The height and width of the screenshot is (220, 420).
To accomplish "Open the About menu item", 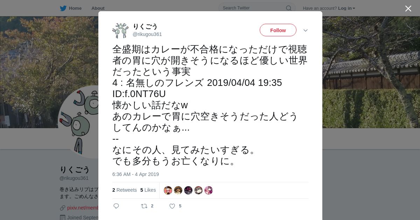I will 98,8.
